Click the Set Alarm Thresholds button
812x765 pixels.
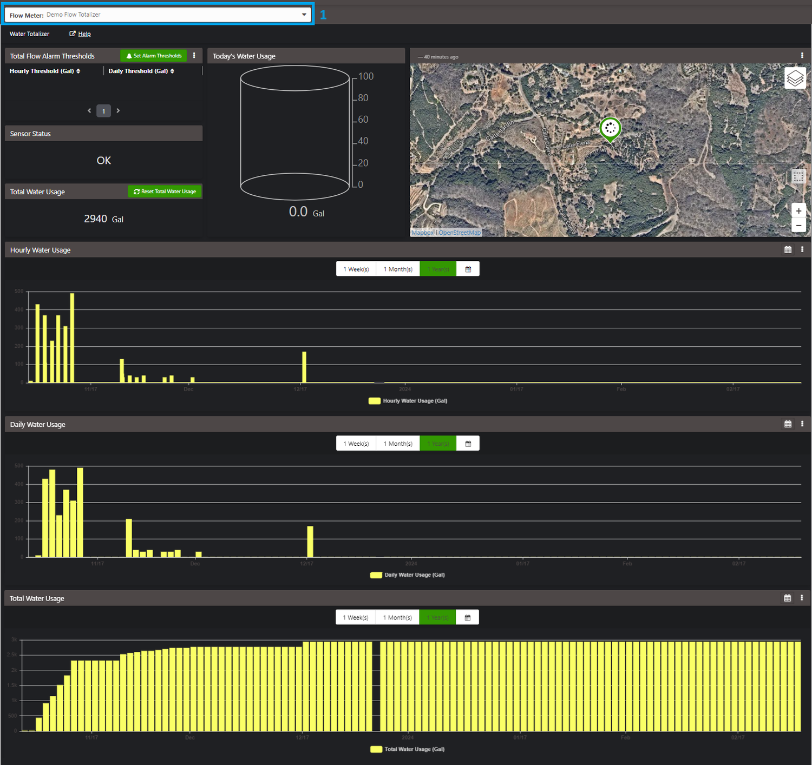pos(153,55)
